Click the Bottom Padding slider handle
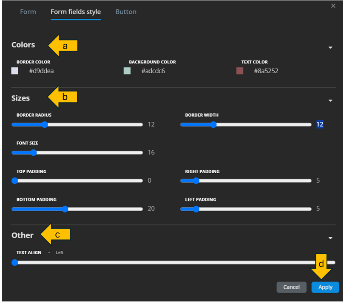Screen dimensions: 344x304 65,209
